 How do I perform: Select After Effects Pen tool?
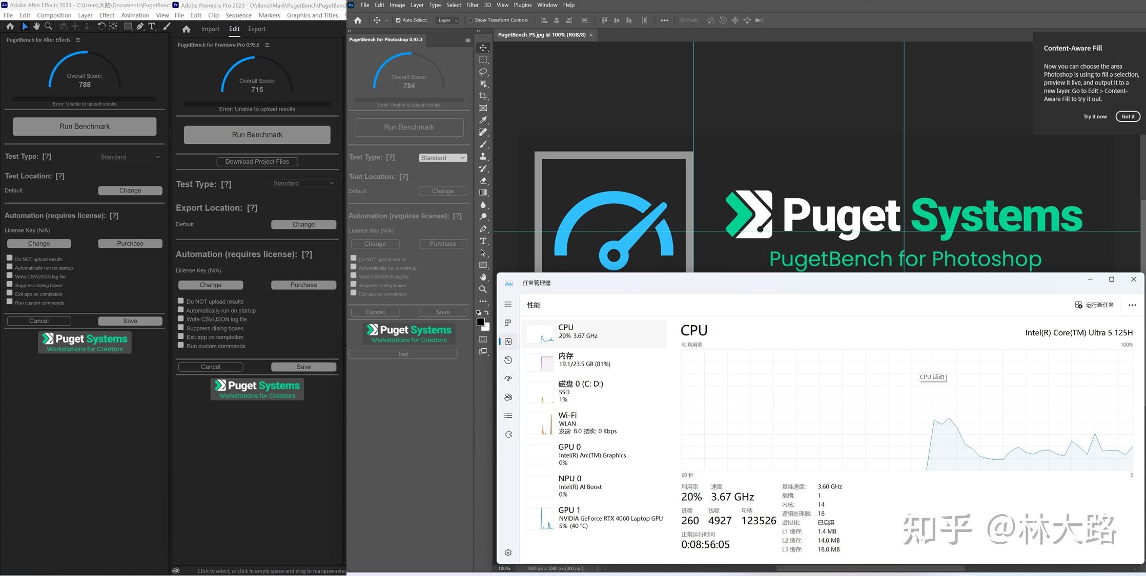(140, 26)
